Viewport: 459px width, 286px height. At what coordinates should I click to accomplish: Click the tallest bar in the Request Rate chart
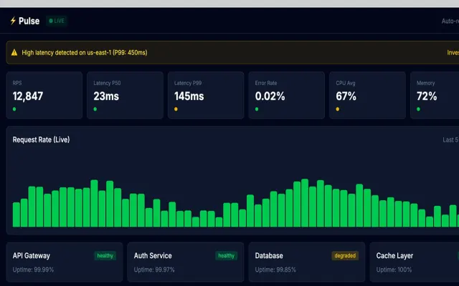[305, 203]
